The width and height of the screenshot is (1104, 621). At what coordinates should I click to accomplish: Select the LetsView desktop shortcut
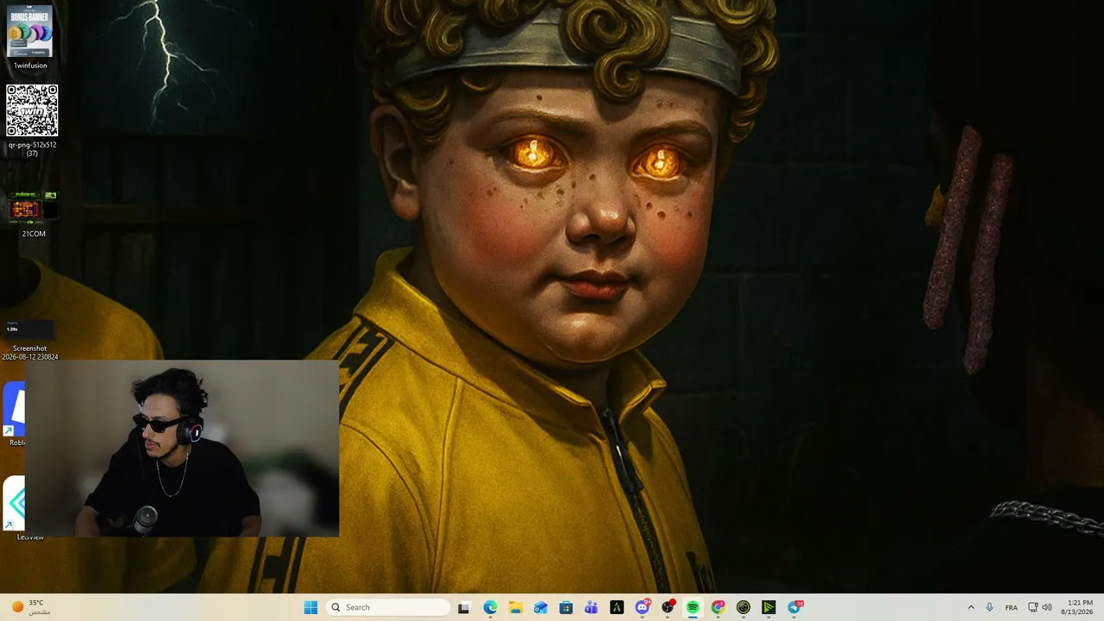tap(14, 509)
